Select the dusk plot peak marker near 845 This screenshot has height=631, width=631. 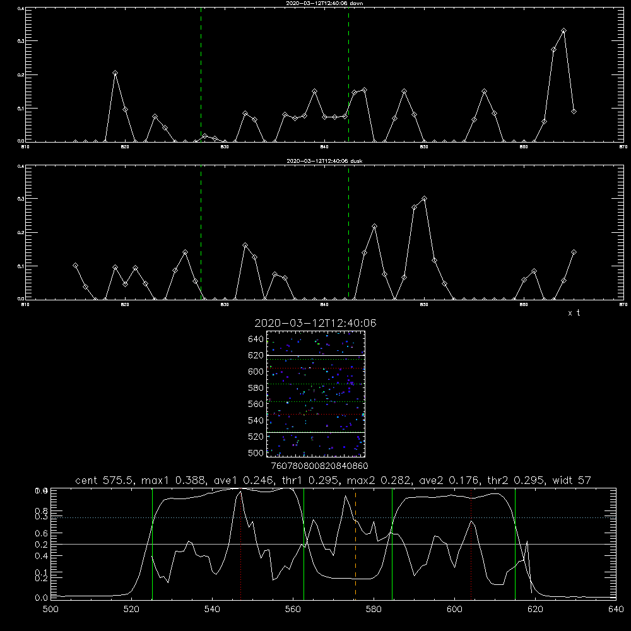[374, 226]
